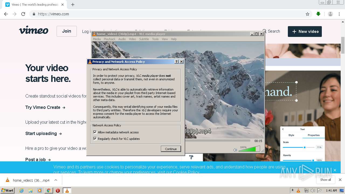Open Post a job link
Viewport: 345px width, 194px height.
(38, 160)
